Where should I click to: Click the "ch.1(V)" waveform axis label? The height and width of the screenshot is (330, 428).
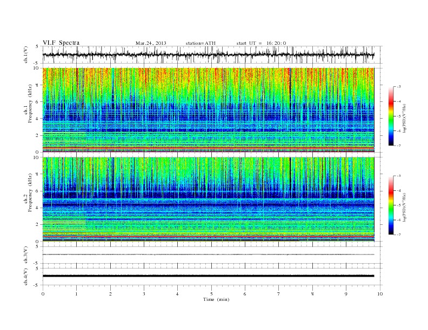(25, 54)
